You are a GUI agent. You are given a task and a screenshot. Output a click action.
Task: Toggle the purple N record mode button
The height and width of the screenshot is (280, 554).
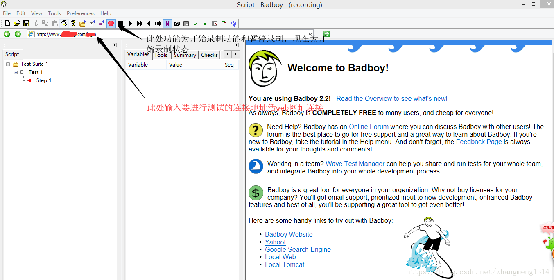[x=167, y=24]
